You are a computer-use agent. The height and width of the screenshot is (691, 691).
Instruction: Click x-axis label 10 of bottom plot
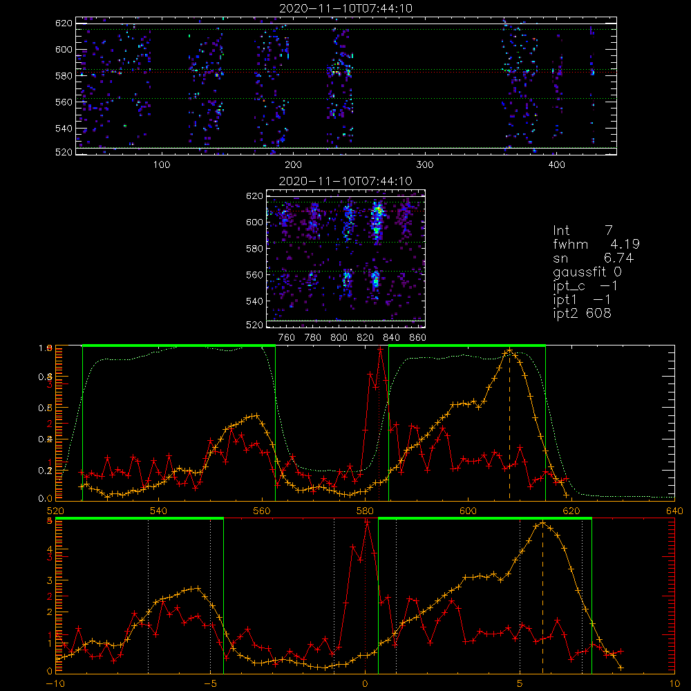(674, 684)
